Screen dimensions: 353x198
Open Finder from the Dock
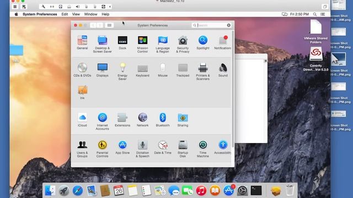(50, 191)
